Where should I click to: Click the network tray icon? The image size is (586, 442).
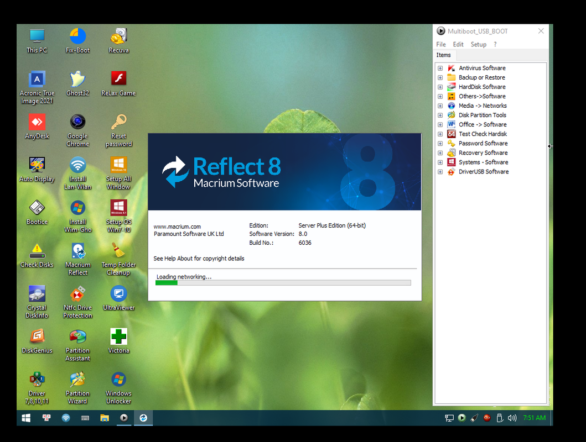pos(449,418)
